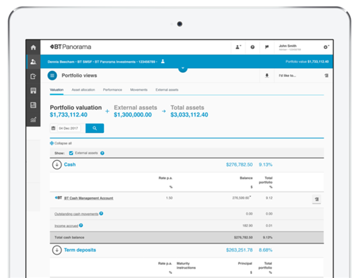Click the flag icon in header

[267, 47]
